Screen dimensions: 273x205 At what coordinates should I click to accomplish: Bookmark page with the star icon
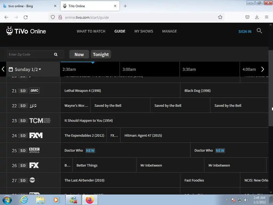[220, 17]
